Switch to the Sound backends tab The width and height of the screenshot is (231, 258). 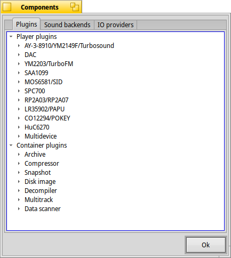[67, 25]
